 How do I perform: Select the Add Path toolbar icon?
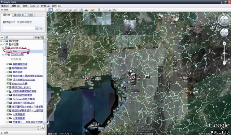tap(66, 10)
